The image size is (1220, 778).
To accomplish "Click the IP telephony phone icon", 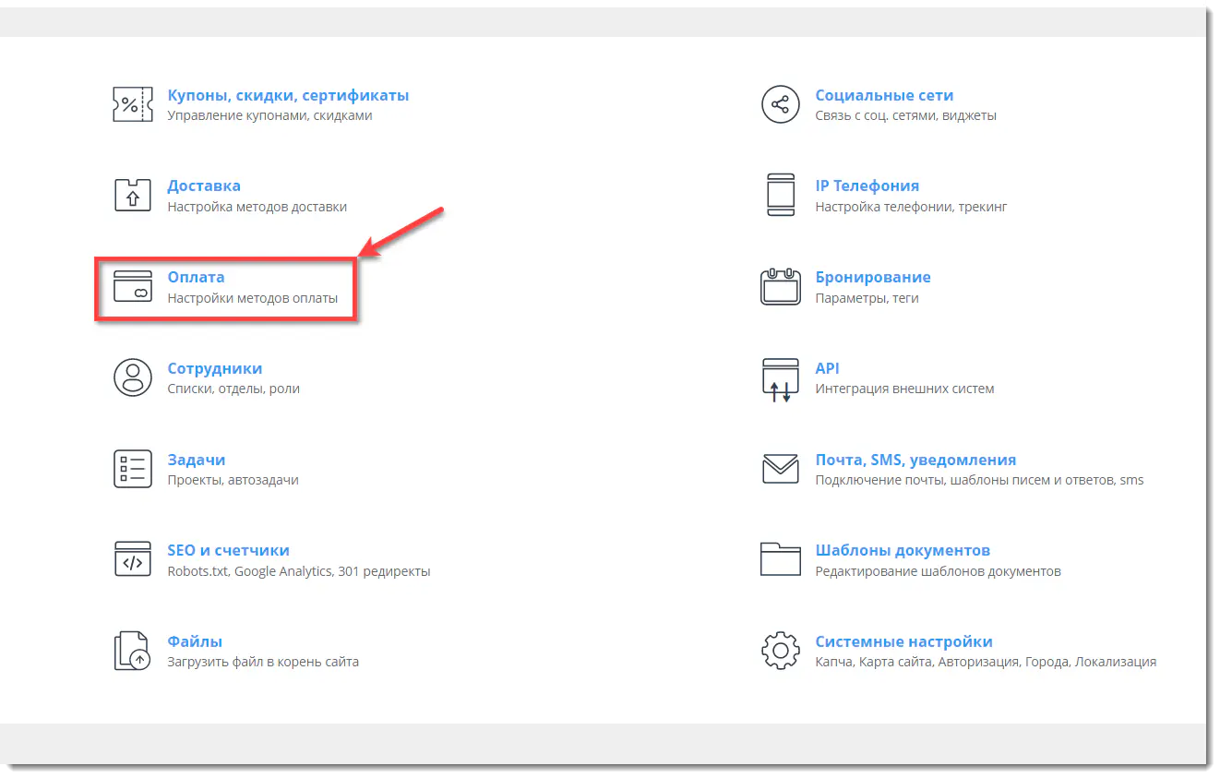I will [x=780, y=195].
